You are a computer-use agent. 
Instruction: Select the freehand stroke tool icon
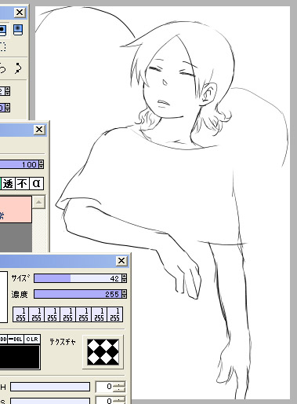pyautogui.click(x=2, y=68)
